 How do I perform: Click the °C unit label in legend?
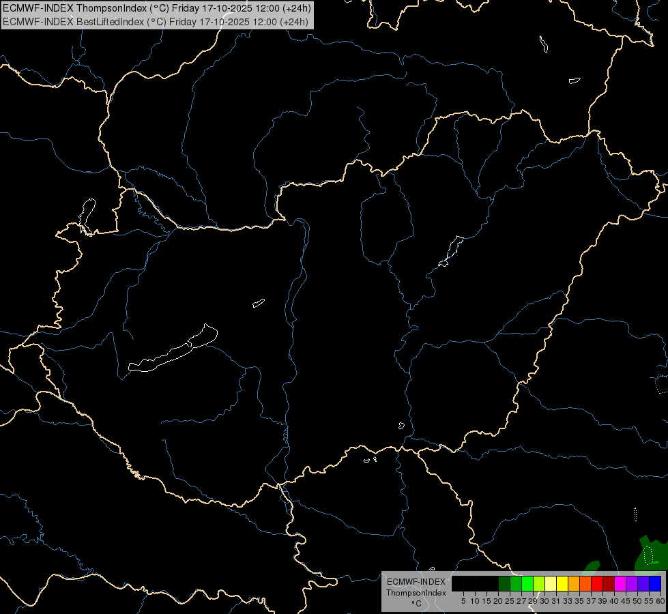coord(416,603)
